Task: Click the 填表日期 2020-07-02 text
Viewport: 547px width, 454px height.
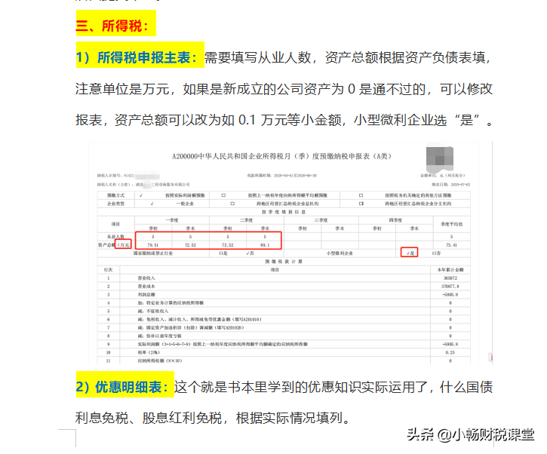Action: tap(450, 185)
